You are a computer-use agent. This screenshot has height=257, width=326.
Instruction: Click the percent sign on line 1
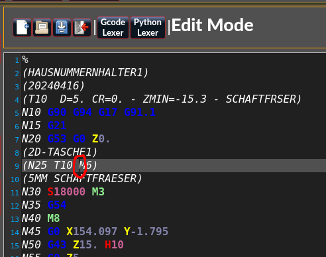[x=25, y=60]
